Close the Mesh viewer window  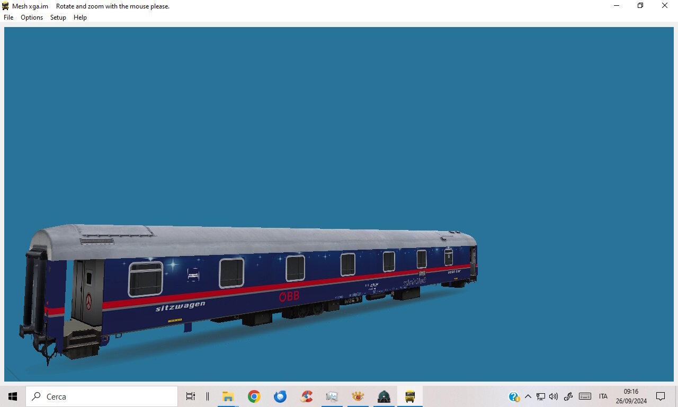point(665,6)
